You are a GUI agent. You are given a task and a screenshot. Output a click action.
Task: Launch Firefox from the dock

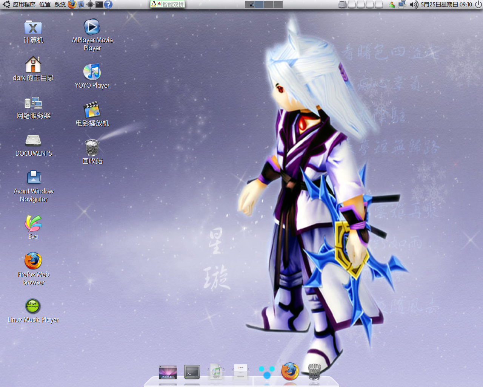(x=290, y=371)
